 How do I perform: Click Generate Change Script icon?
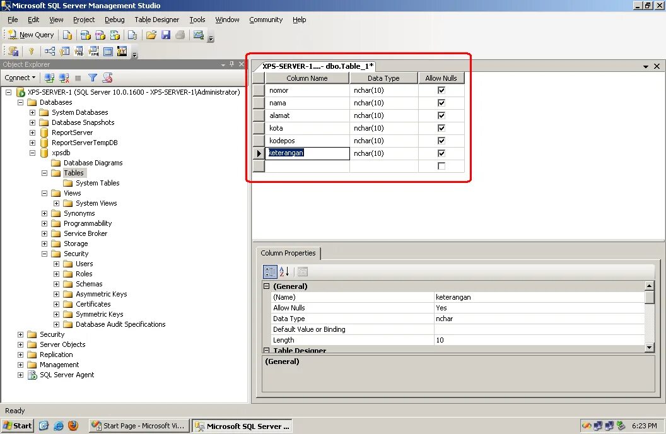(13, 51)
